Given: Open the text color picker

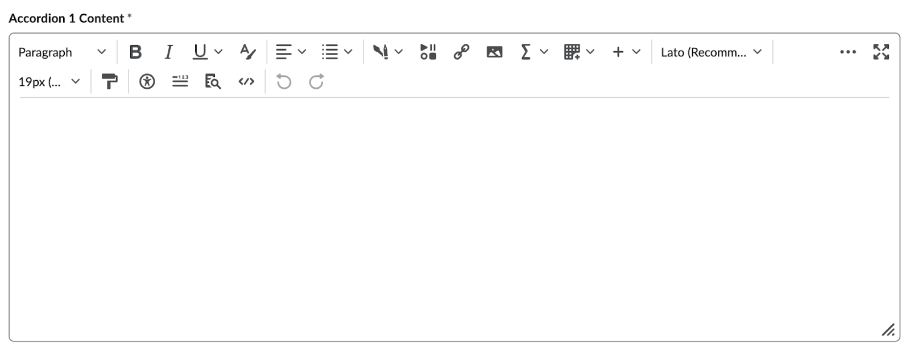Looking at the screenshot, I should [247, 52].
